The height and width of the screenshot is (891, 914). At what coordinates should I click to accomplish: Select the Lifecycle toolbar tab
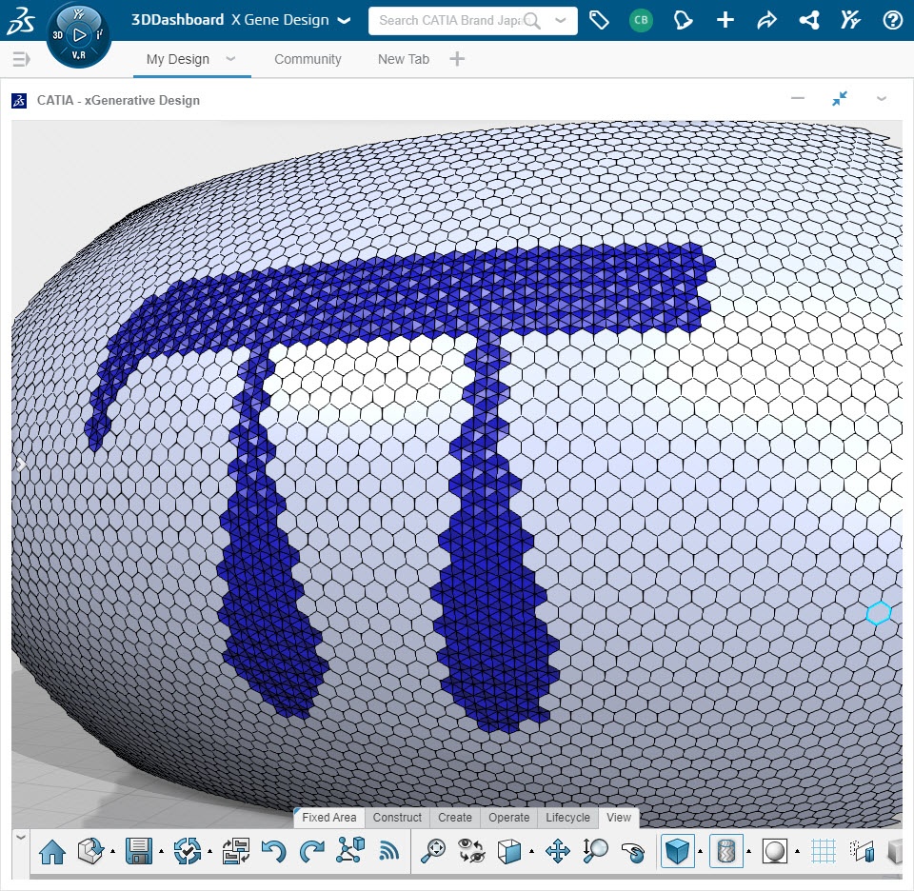pyautogui.click(x=567, y=818)
